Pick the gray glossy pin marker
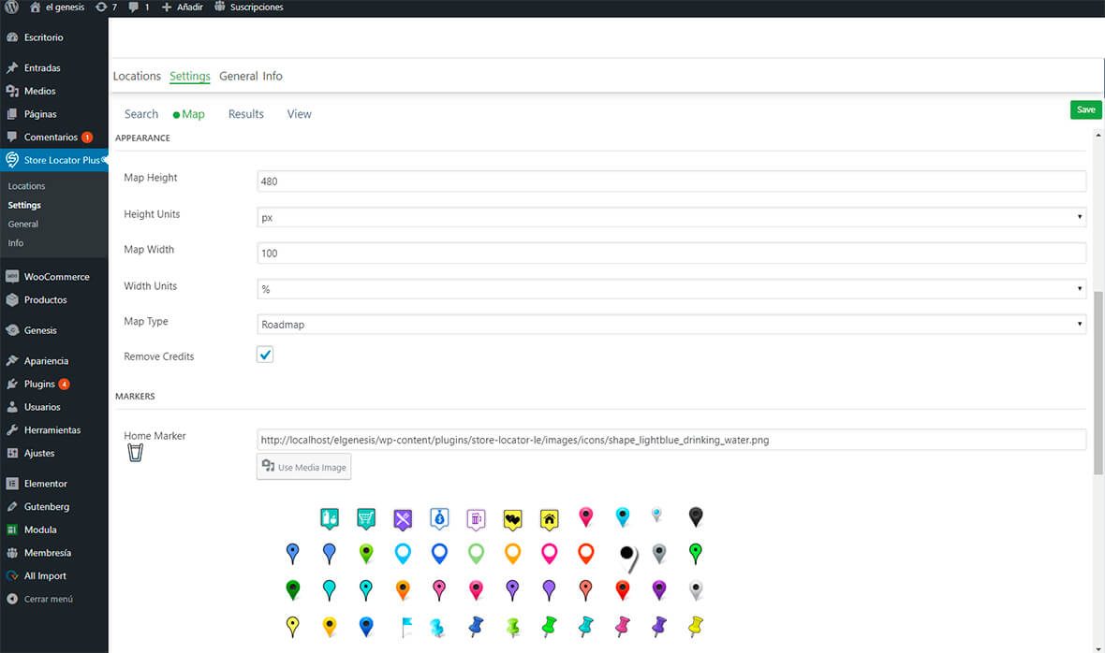1105x653 pixels. click(659, 554)
